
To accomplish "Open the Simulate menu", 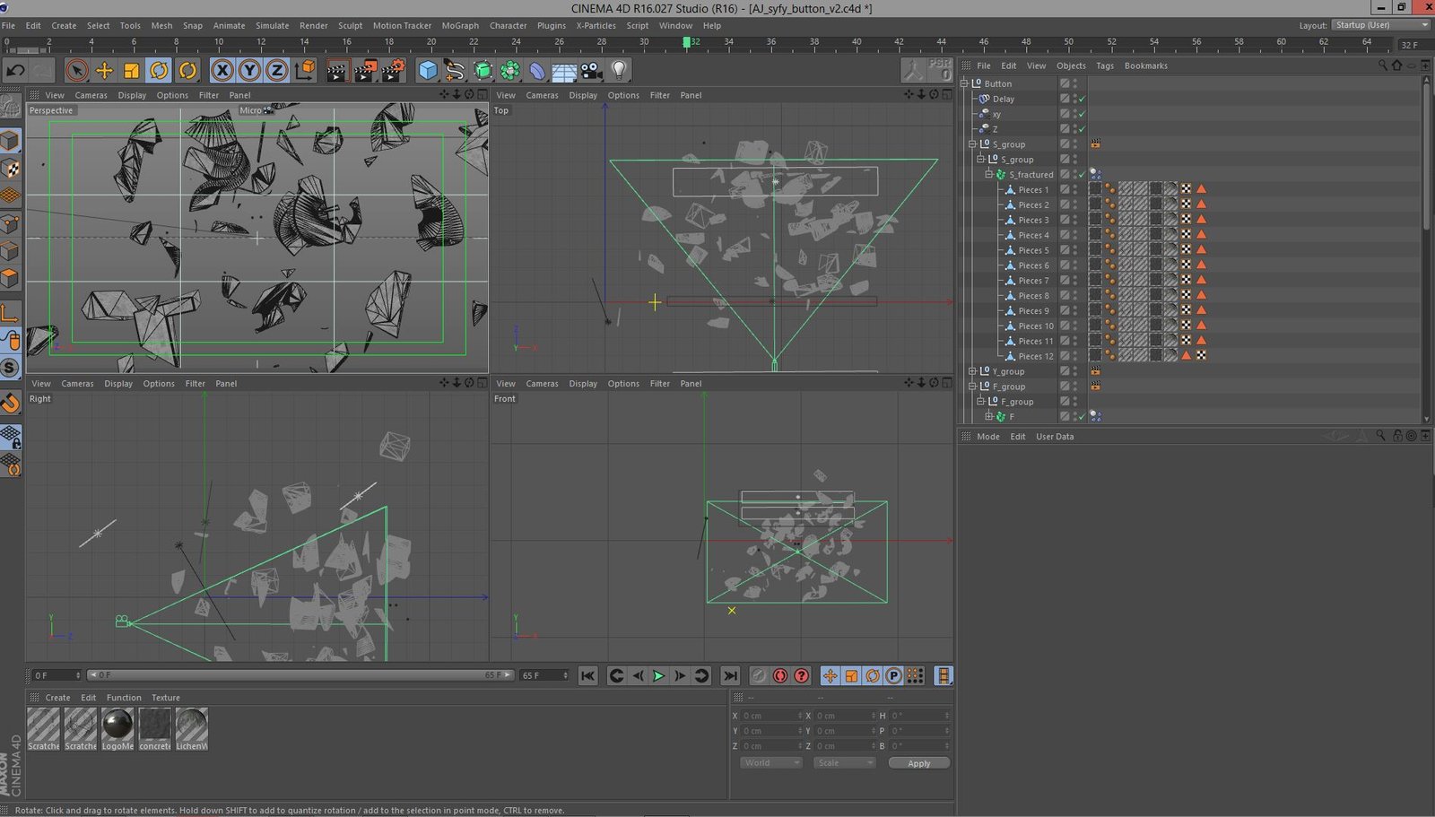I will 272,25.
